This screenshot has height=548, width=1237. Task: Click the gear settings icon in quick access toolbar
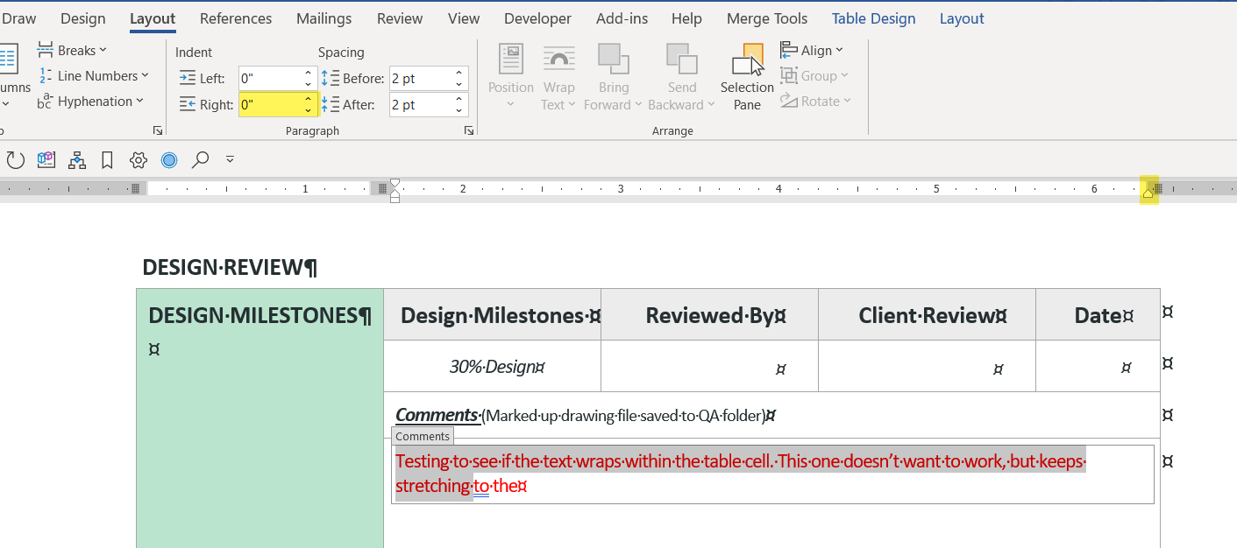point(139,160)
